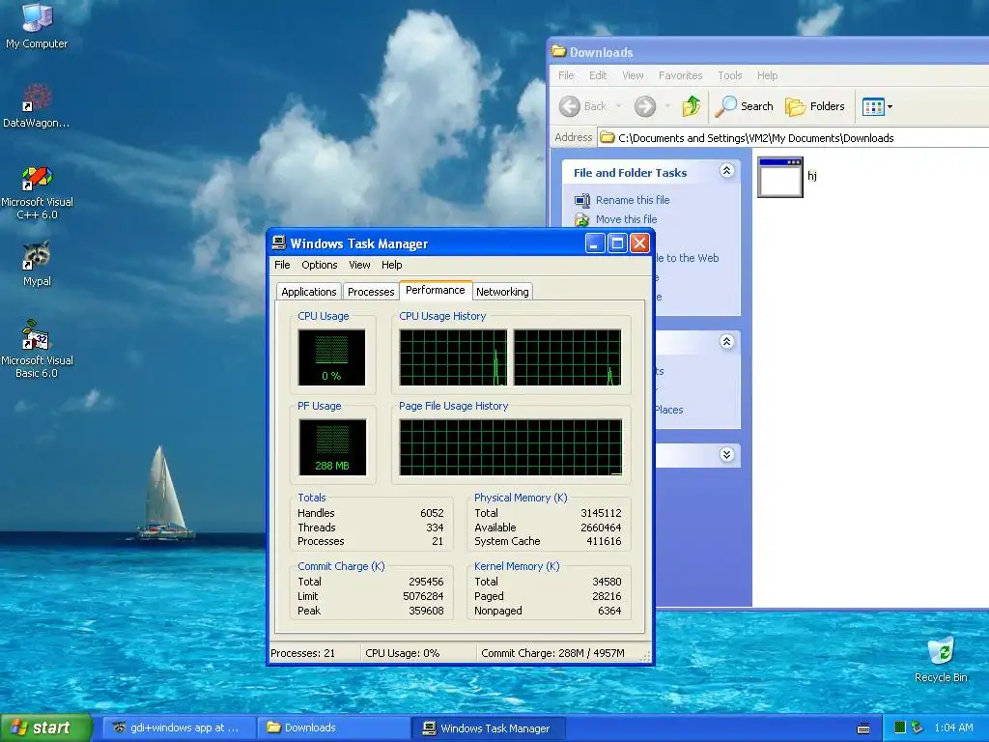The height and width of the screenshot is (742, 989).
Task: Click the right CPU Usage History graph
Action: pyautogui.click(x=568, y=357)
